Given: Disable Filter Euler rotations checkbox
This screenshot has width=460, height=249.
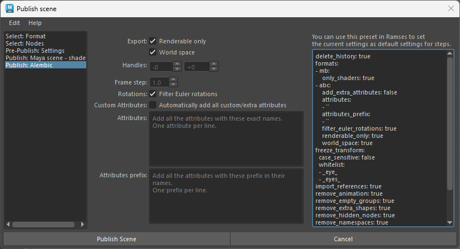Looking at the screenshot, I should [x=153, y=94].
